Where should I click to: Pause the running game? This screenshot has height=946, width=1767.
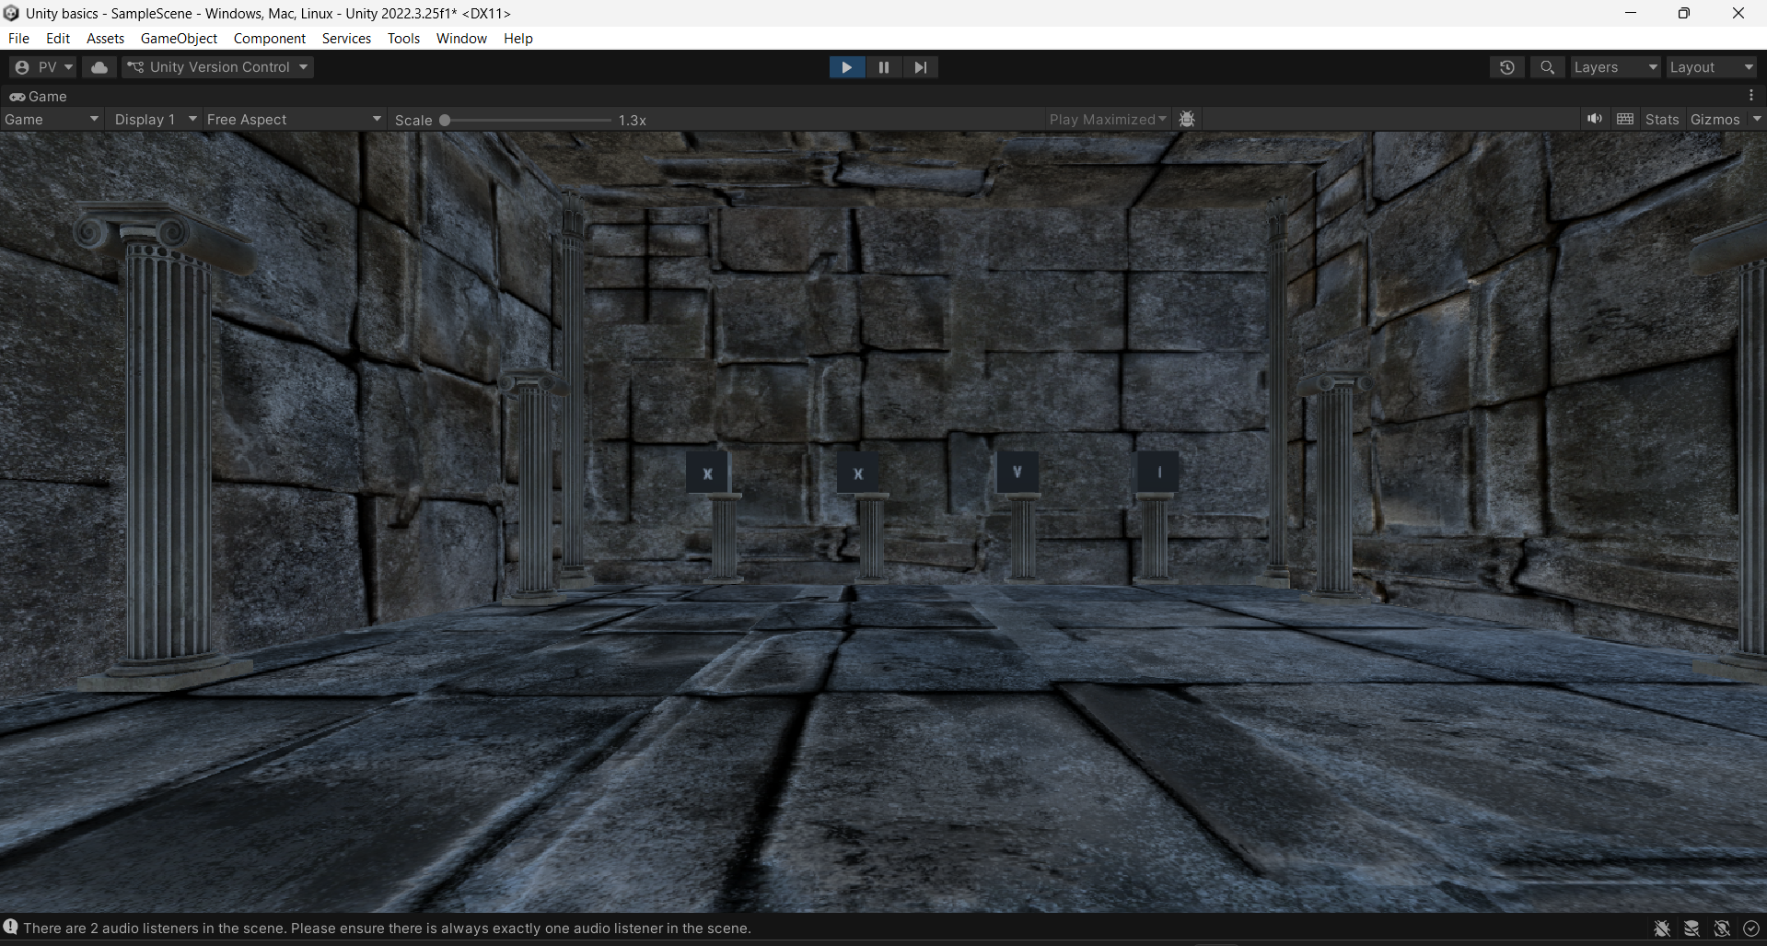[884, 67]
